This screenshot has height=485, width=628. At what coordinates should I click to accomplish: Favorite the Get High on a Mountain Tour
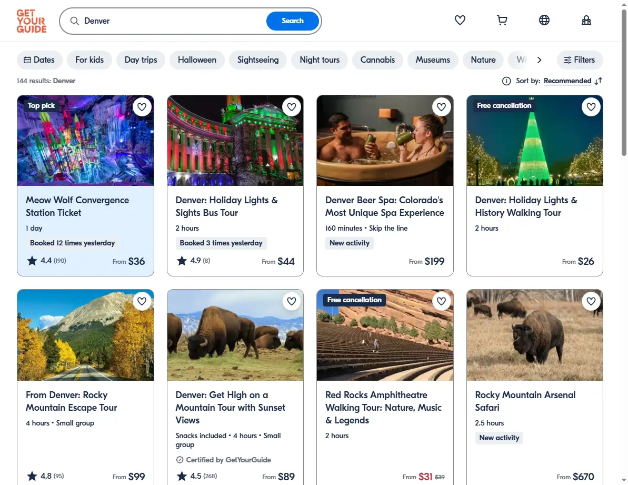pos(292,301)
